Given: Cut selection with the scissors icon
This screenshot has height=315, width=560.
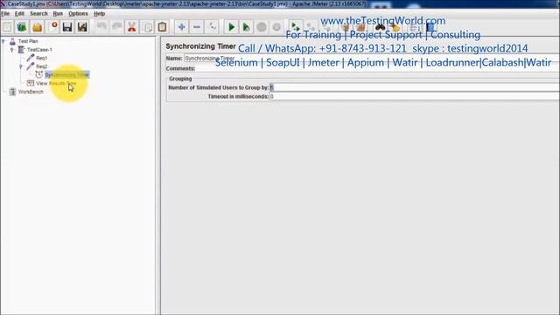Looking at the screenshot, I should (x=132, y=27).
